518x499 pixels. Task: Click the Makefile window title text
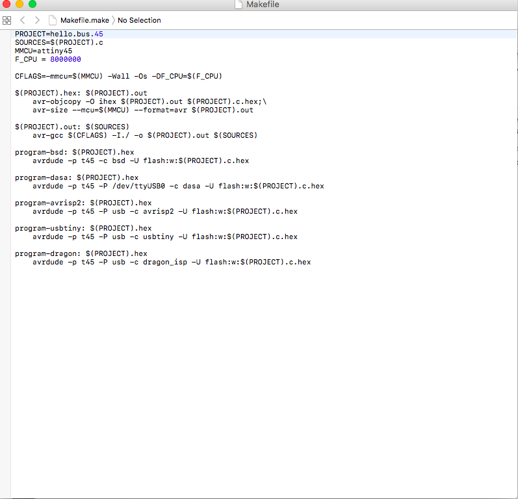pyautogui.click(x=263, y=5)
